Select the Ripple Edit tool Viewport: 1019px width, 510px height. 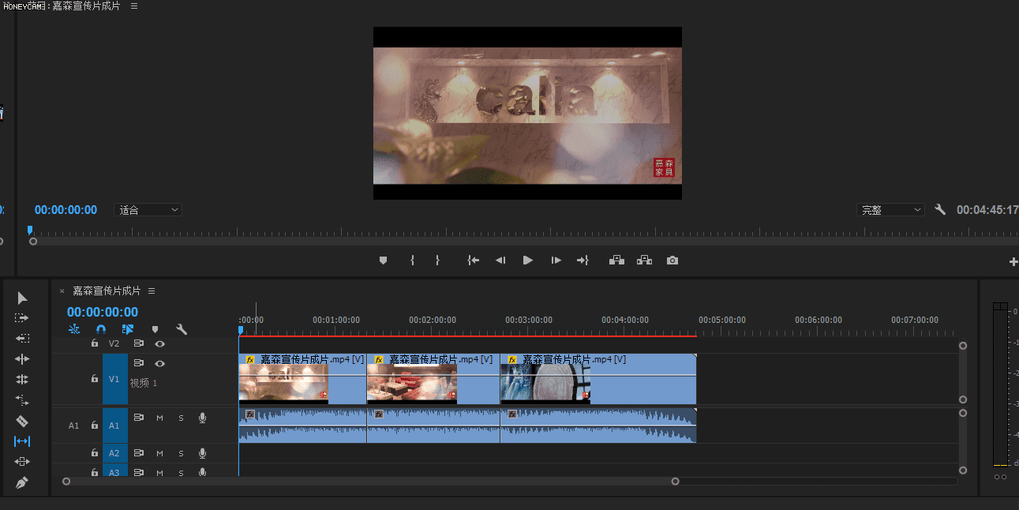[x=22, y=359]
